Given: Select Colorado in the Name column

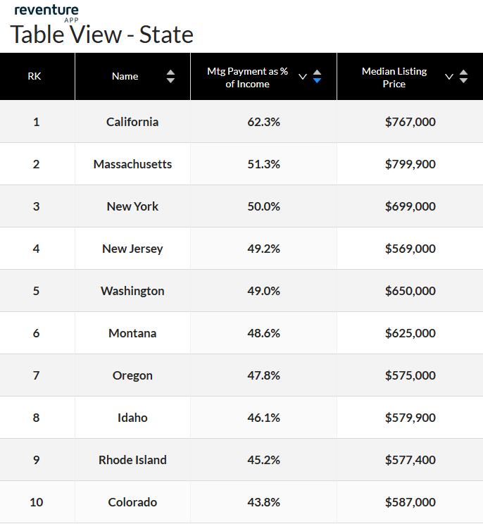Looking at the screenshot, I should point(132,502).
